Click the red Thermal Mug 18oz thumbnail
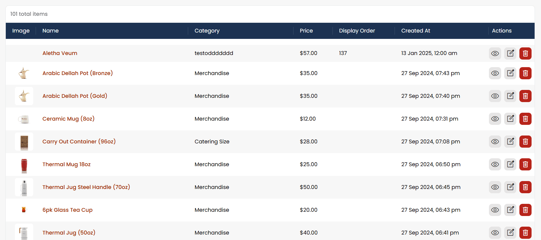541x240 pixels. pyautogui.click(x=24, y=164)
